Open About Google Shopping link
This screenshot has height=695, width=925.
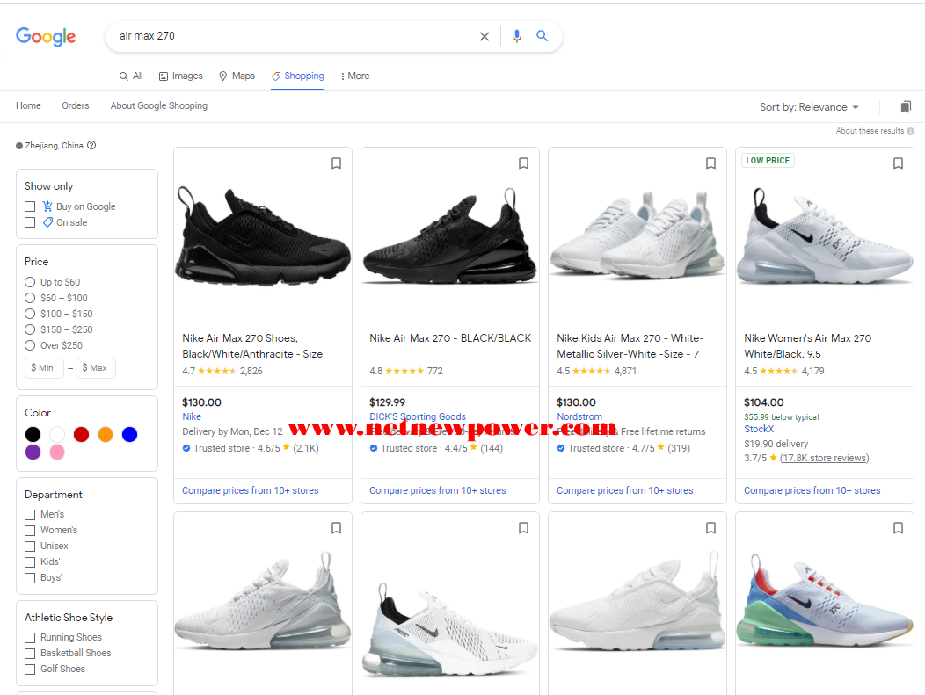[158, 105]
